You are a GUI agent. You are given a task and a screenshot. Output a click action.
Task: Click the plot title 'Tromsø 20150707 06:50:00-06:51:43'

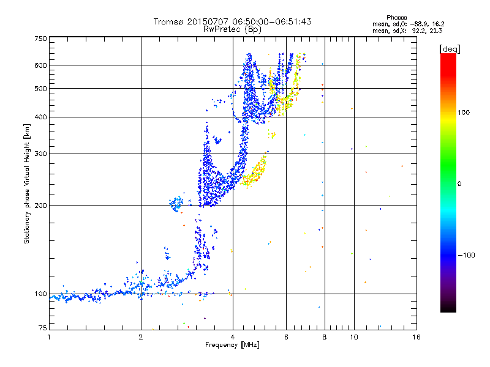pyautogui.click(x=233, y=21)
